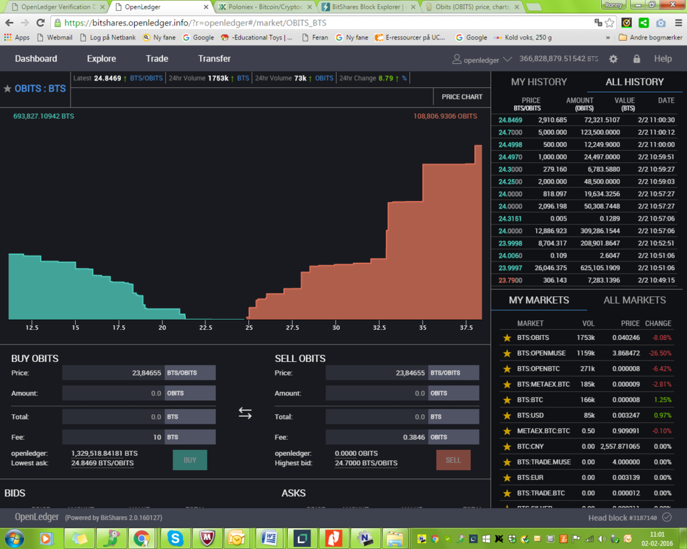Click the camera screenshot extension icon
Viewport: 687px width, 549px height.
661,23
